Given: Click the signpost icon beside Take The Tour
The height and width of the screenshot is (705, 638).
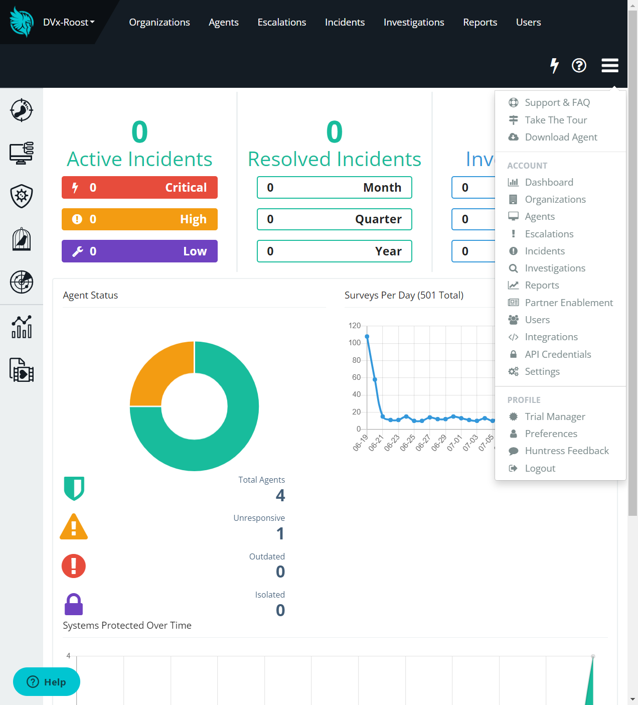Looking at the screenshot, I should (514, 120).
